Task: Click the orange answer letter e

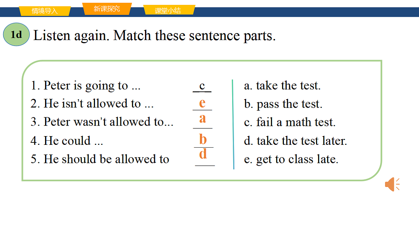Action: pos(202,103)
